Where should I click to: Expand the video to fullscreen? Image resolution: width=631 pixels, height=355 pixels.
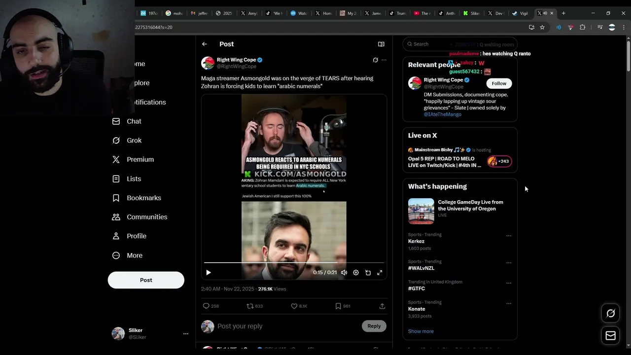[x=380, y=273]
